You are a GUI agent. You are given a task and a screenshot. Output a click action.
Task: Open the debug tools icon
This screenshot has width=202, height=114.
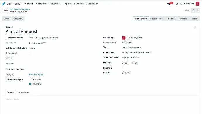(181, 4)
